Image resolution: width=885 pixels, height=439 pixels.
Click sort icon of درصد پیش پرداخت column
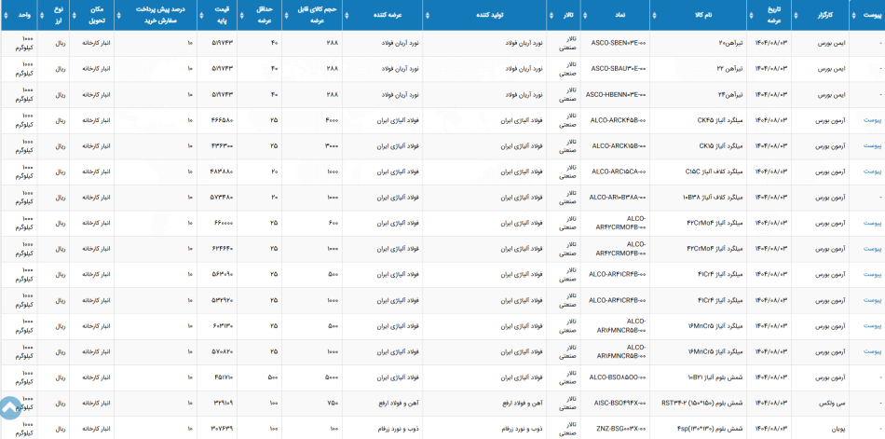(x=118, y=15)
